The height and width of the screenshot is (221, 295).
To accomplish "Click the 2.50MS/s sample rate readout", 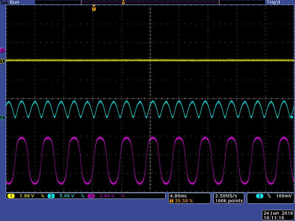I will click(x=226, y=196).
